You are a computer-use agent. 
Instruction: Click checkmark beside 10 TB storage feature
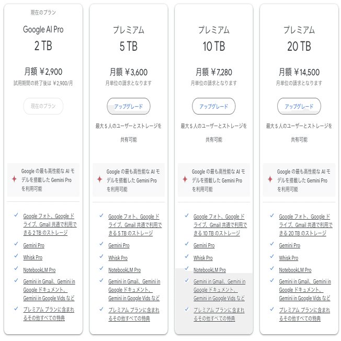pos(187,215)
